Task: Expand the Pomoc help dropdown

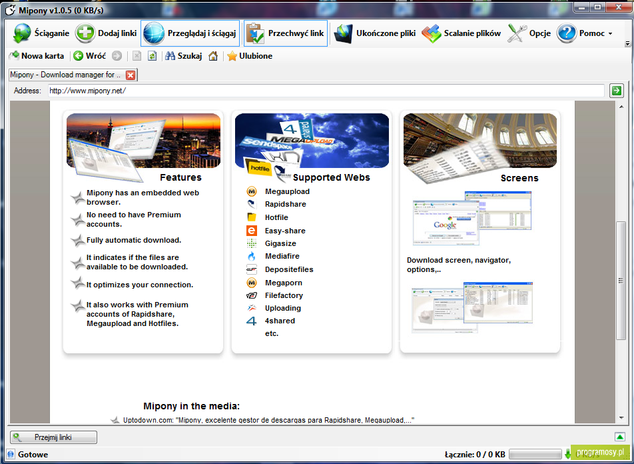Action: point(585,33)
